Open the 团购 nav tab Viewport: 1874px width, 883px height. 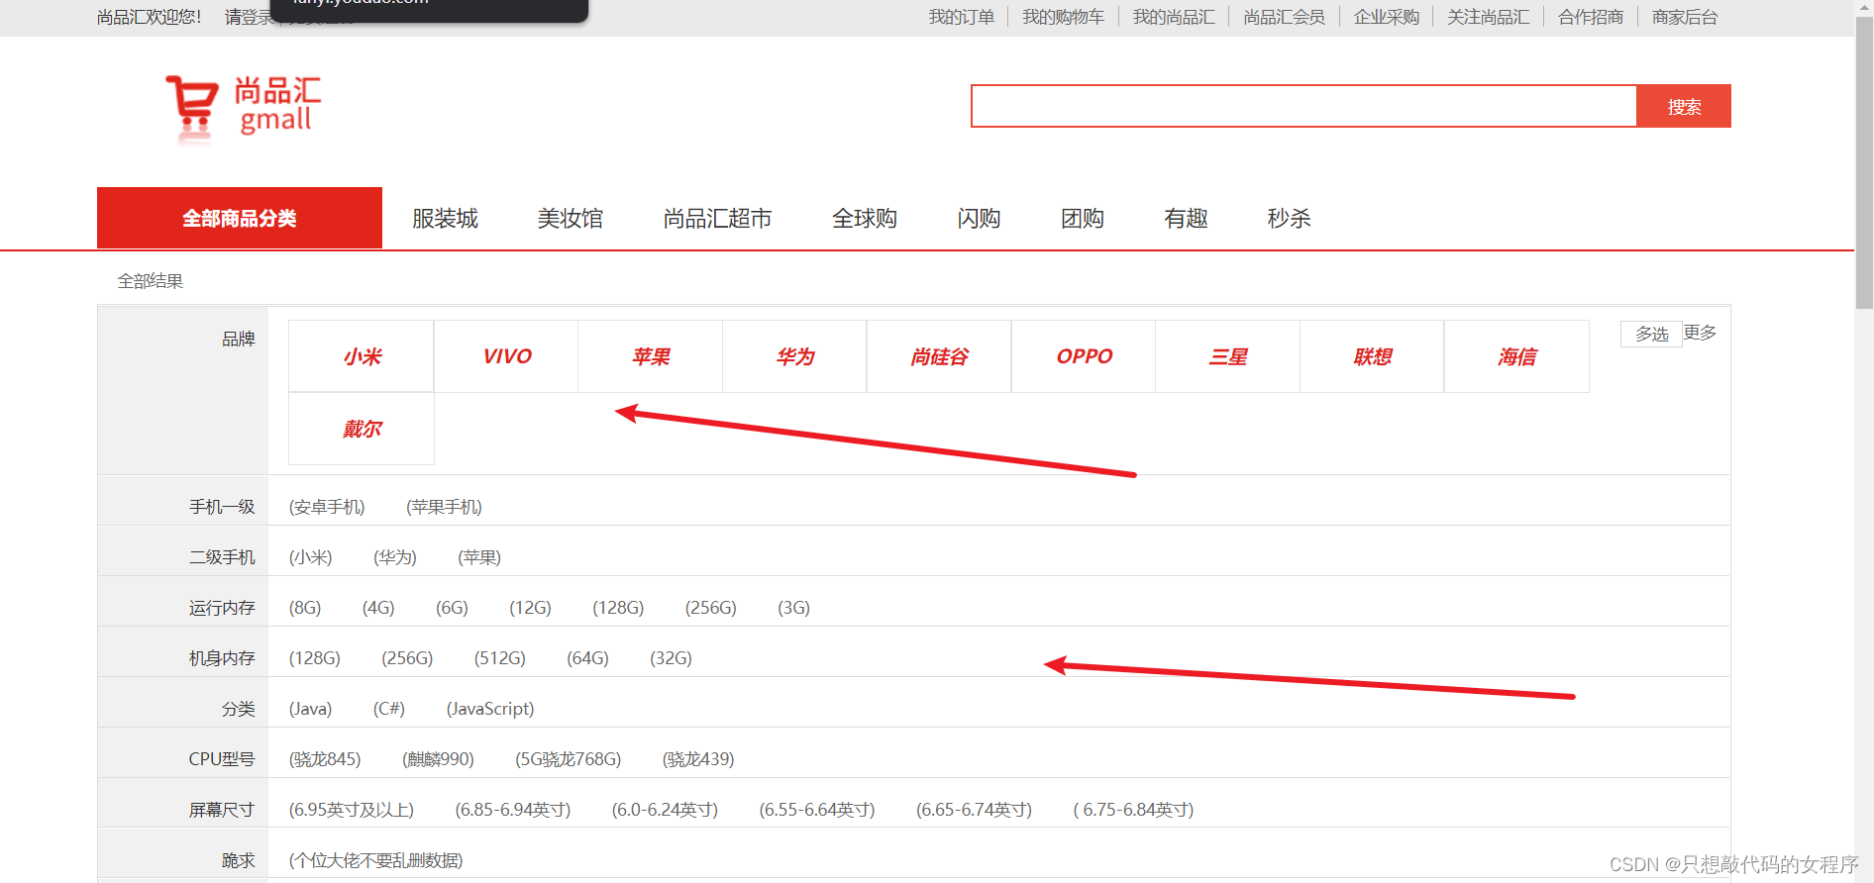(1083, 219)
